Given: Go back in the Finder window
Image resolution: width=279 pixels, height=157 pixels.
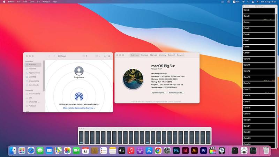Looking at the screenshot, I should pos(49,56).
